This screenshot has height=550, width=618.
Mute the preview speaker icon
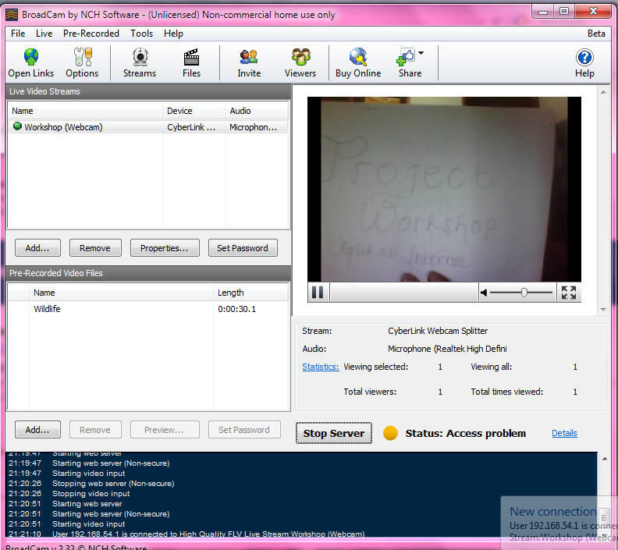[484, 293]
